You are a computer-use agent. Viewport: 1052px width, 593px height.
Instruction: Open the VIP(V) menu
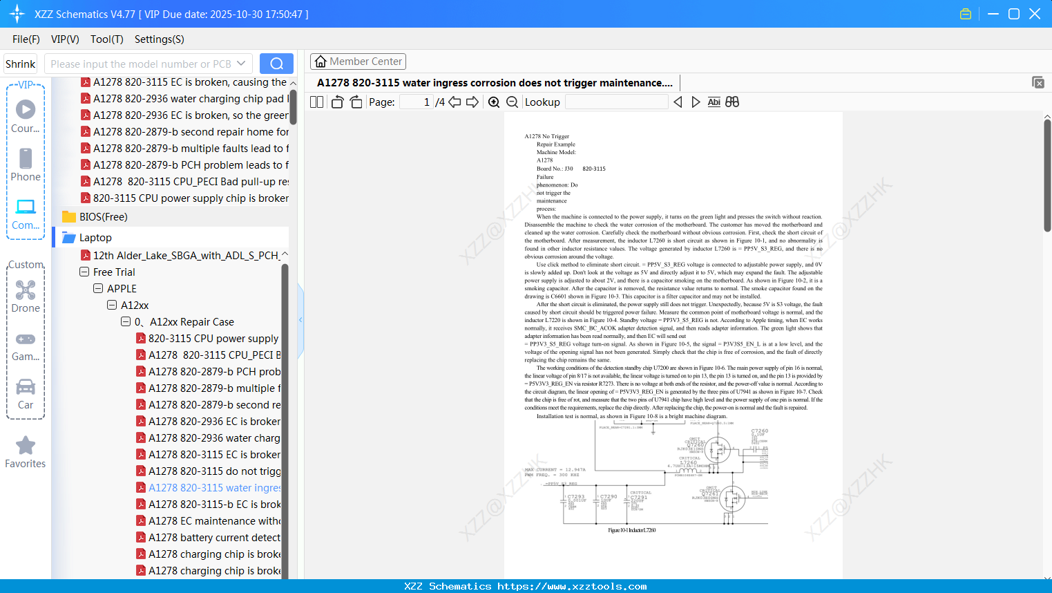coord(65,39)
